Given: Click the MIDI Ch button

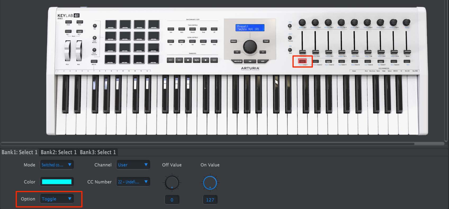Looking at the screenshot, I should [94, 61].
